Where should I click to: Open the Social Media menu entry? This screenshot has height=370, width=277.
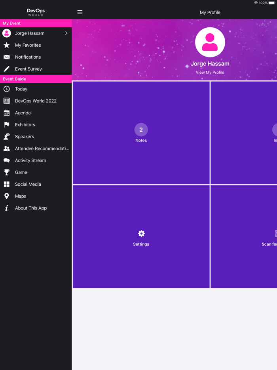click(28, 184)
